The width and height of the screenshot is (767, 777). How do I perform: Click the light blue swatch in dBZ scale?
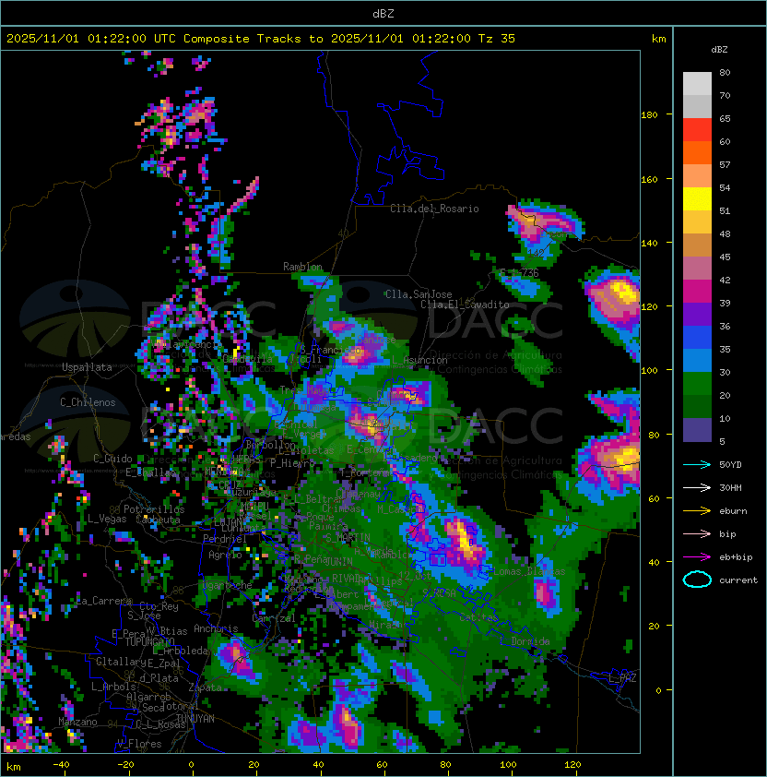click(697, 361)
